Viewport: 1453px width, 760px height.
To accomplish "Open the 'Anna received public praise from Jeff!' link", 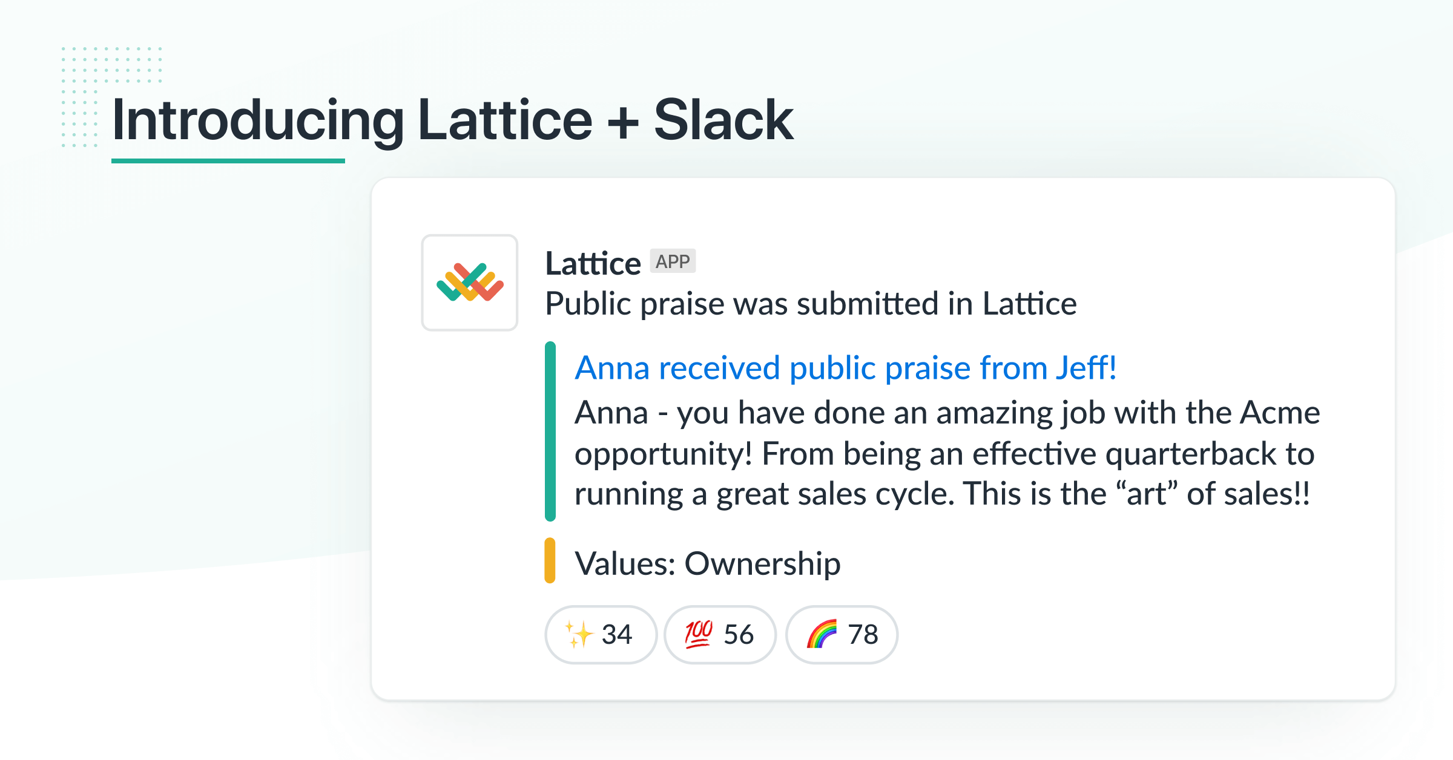I will point(846,368).
